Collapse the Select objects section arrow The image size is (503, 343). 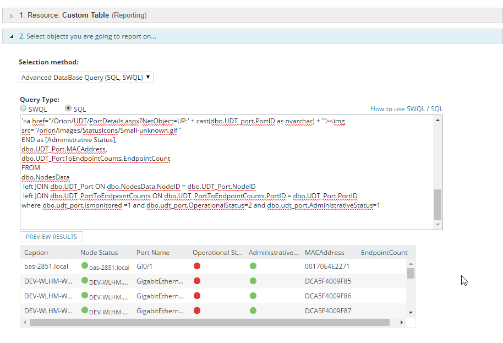pyautogui.click(x=11, y=36)
